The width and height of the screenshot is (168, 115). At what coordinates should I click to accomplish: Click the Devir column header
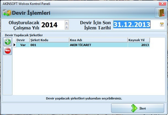tap(23, 40)
